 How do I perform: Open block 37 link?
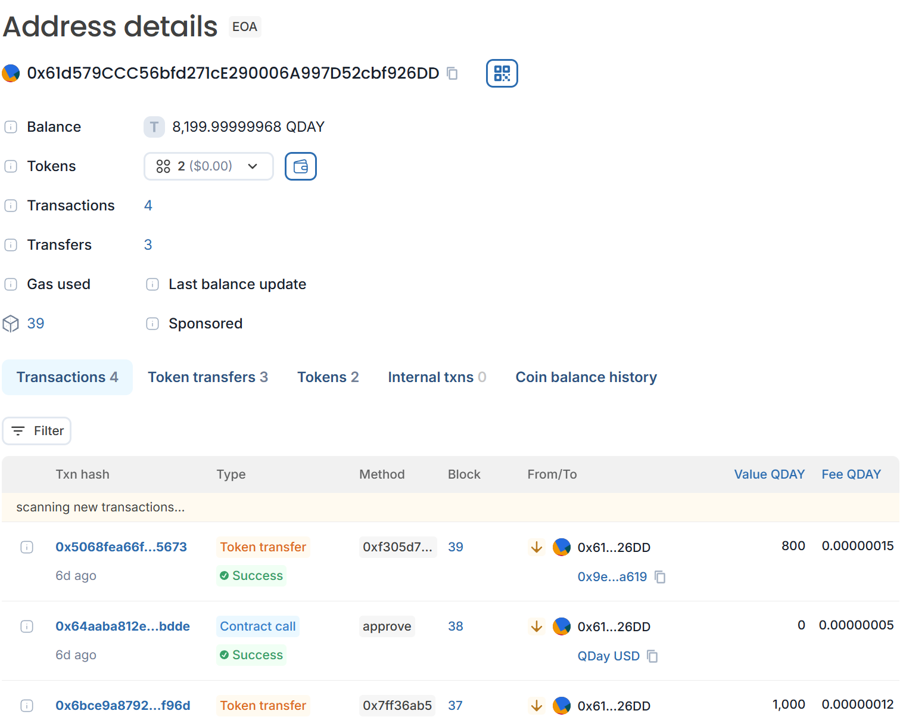(456, 706)
